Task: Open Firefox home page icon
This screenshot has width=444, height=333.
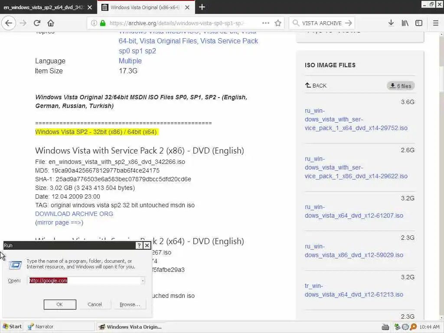Action: pyautogui.click(x=50, y=23)
